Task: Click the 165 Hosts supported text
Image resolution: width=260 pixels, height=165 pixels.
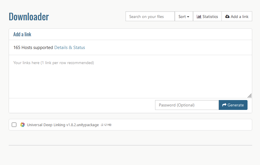Action: (33, 48)
